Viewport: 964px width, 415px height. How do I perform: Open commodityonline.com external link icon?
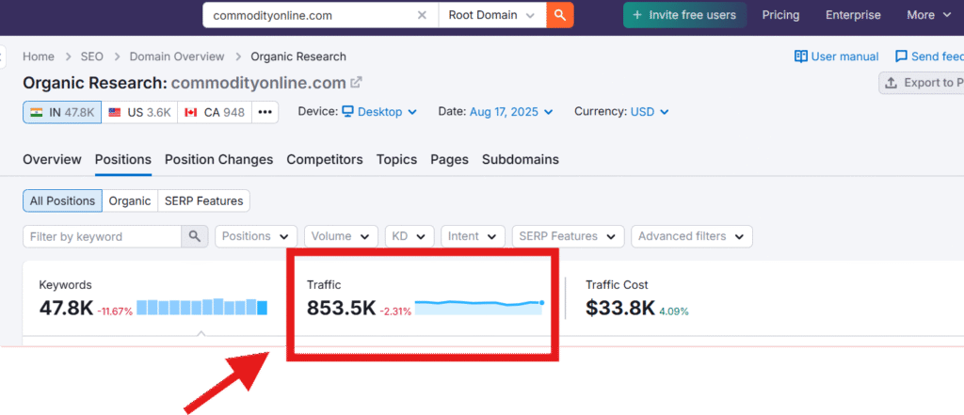pyautogui.click(x=356, y=82)
